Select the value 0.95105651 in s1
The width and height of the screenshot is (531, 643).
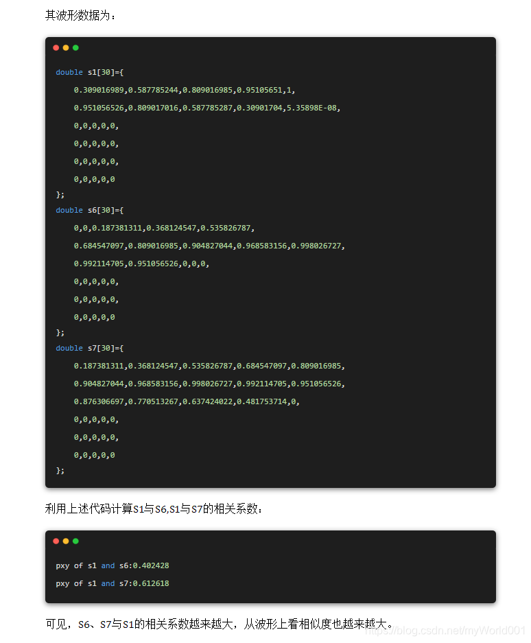pyautogui.click(x=259, y=90)
